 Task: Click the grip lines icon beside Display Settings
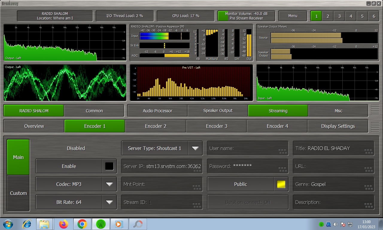[375, 126]
